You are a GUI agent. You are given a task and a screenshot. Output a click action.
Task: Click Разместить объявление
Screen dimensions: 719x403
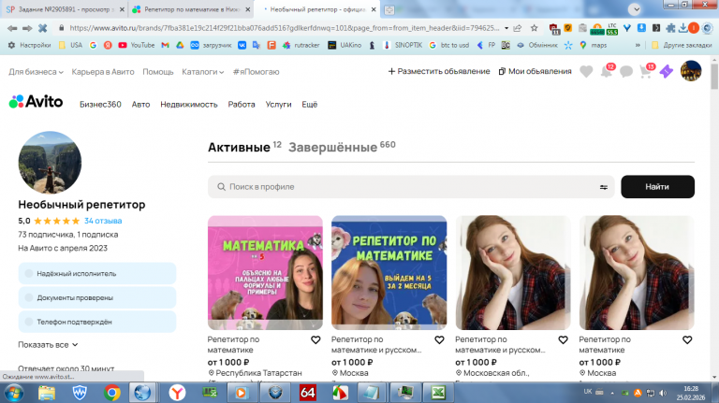[439, 71]
